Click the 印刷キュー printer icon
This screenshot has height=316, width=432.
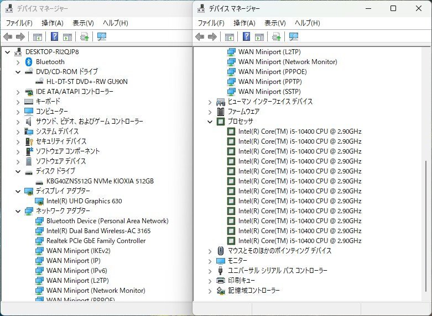[221, 281]
